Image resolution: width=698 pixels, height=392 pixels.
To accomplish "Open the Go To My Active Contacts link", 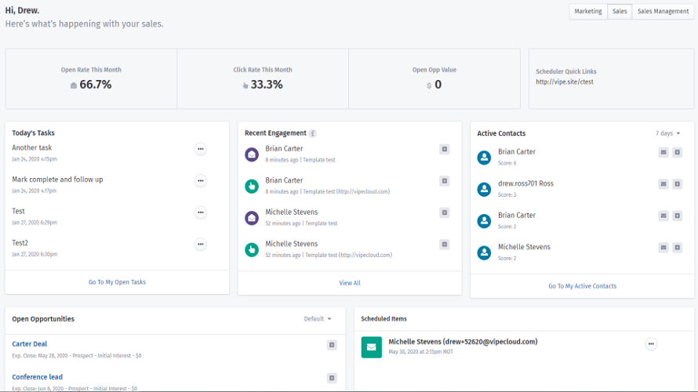I will 582,286.
